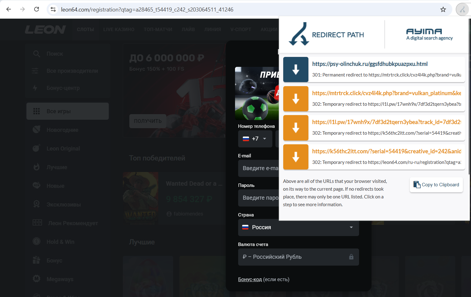Screen dimensions: 471x297
Task: Click the lightning icon beside Бонус-центр
Action: point(35,88)
